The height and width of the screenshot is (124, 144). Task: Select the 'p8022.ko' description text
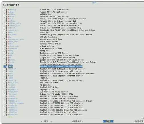pyautogui.click(x=44, y=32)
